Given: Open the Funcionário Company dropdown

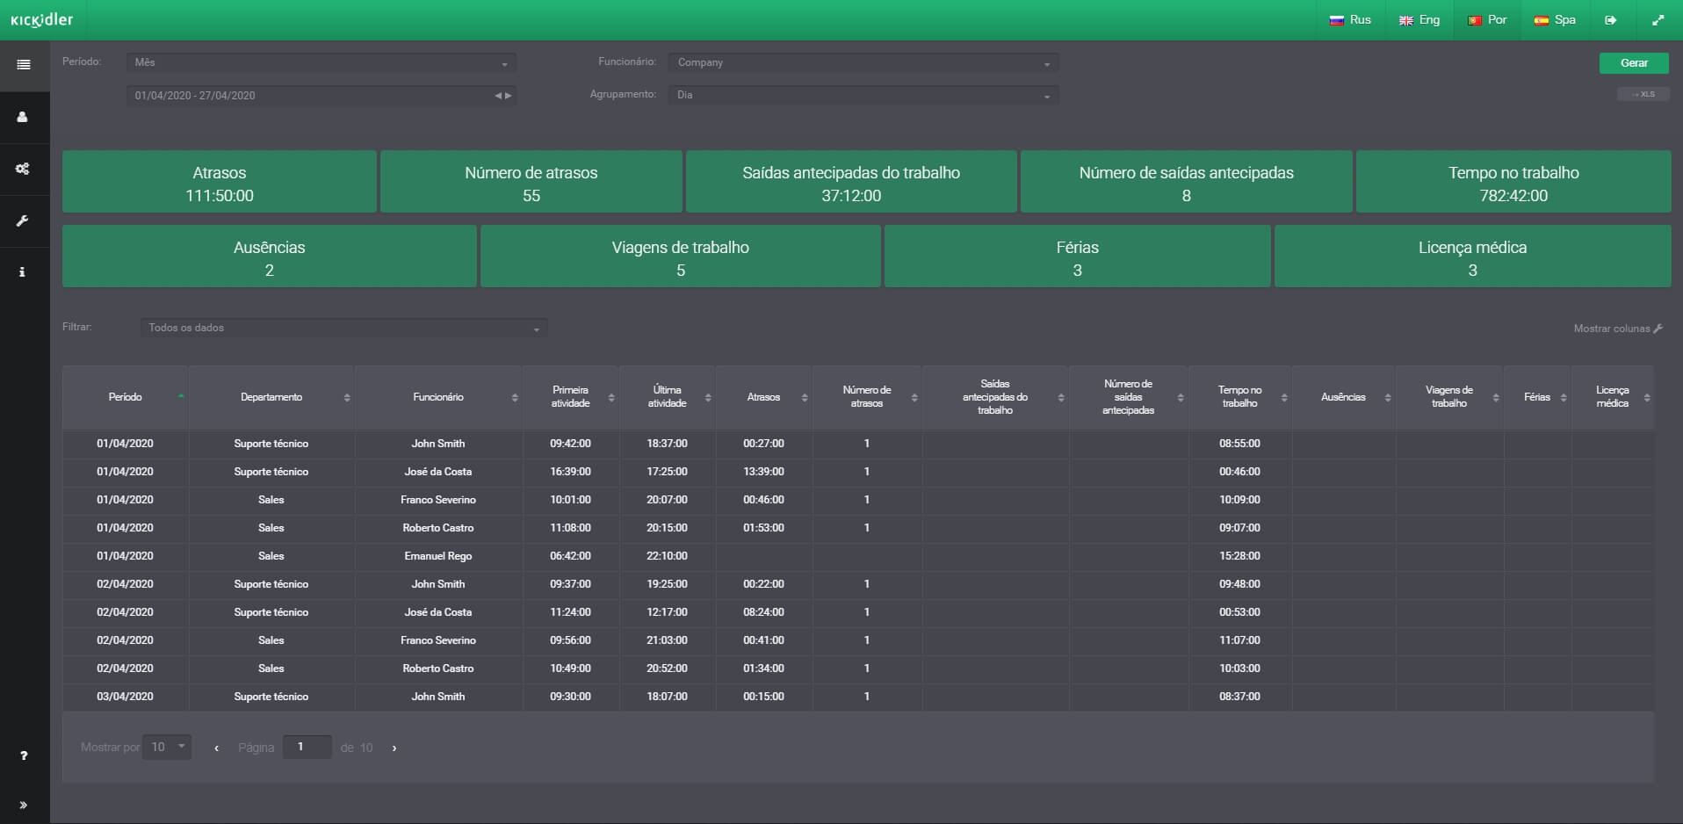Looking at the screenshot, I should pyautogui.click(x=863, y=62).
